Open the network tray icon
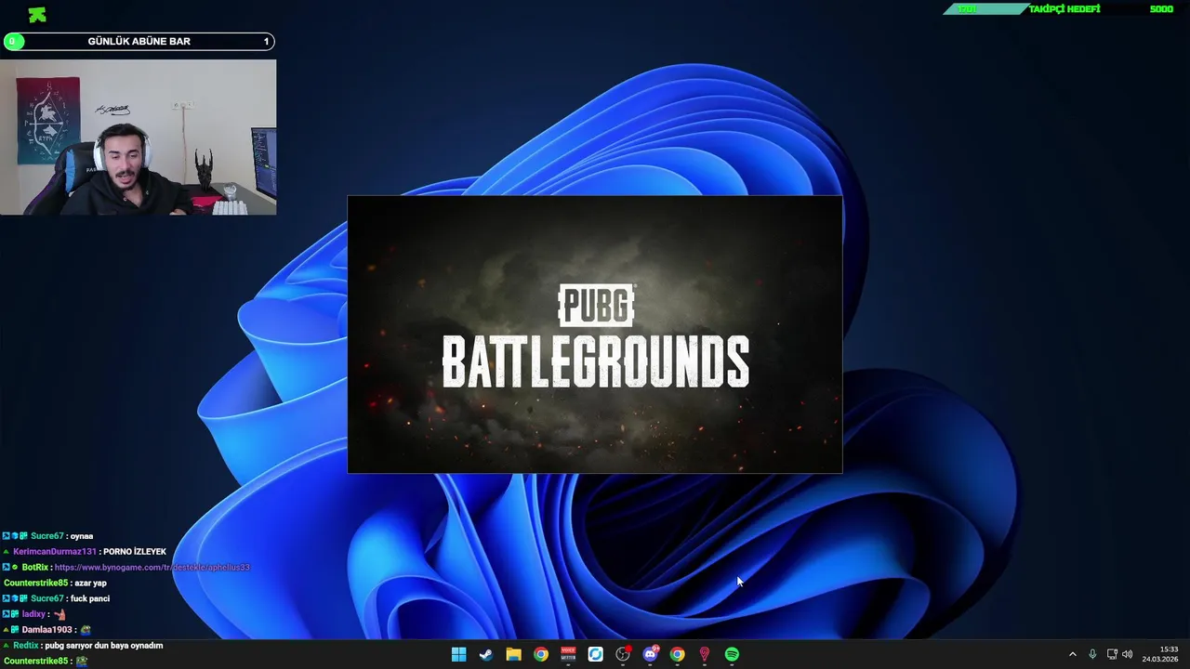This screenshot has height=669, width=1190. click(1112, 654)
